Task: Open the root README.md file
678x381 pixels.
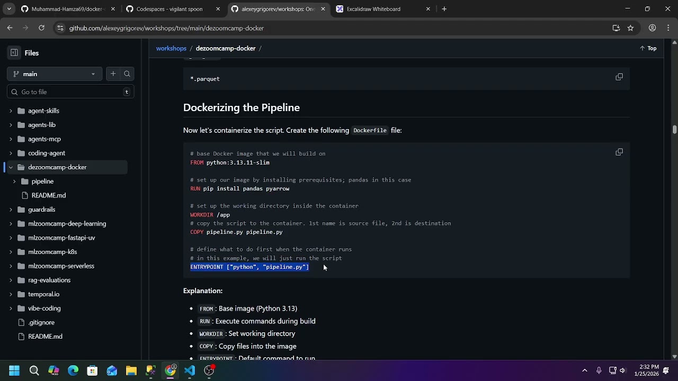Action: click(45, 337)
